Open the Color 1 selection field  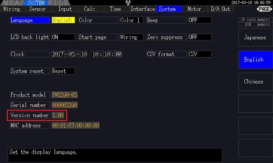coord(131,20)
